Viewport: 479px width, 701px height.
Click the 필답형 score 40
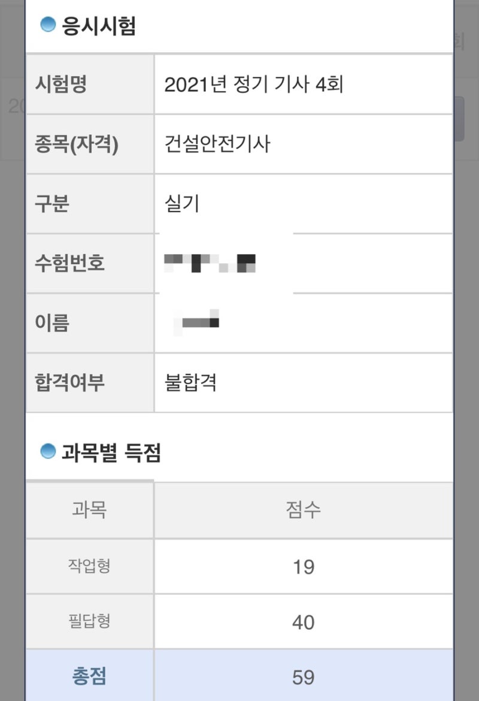(x=304, y=622)
